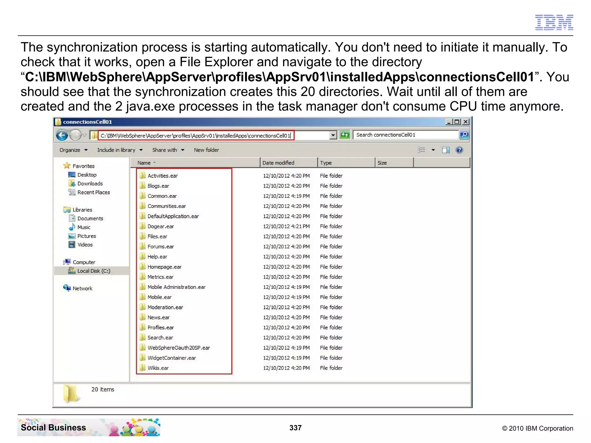
Task: Click the New folder button
Action: 206,150
